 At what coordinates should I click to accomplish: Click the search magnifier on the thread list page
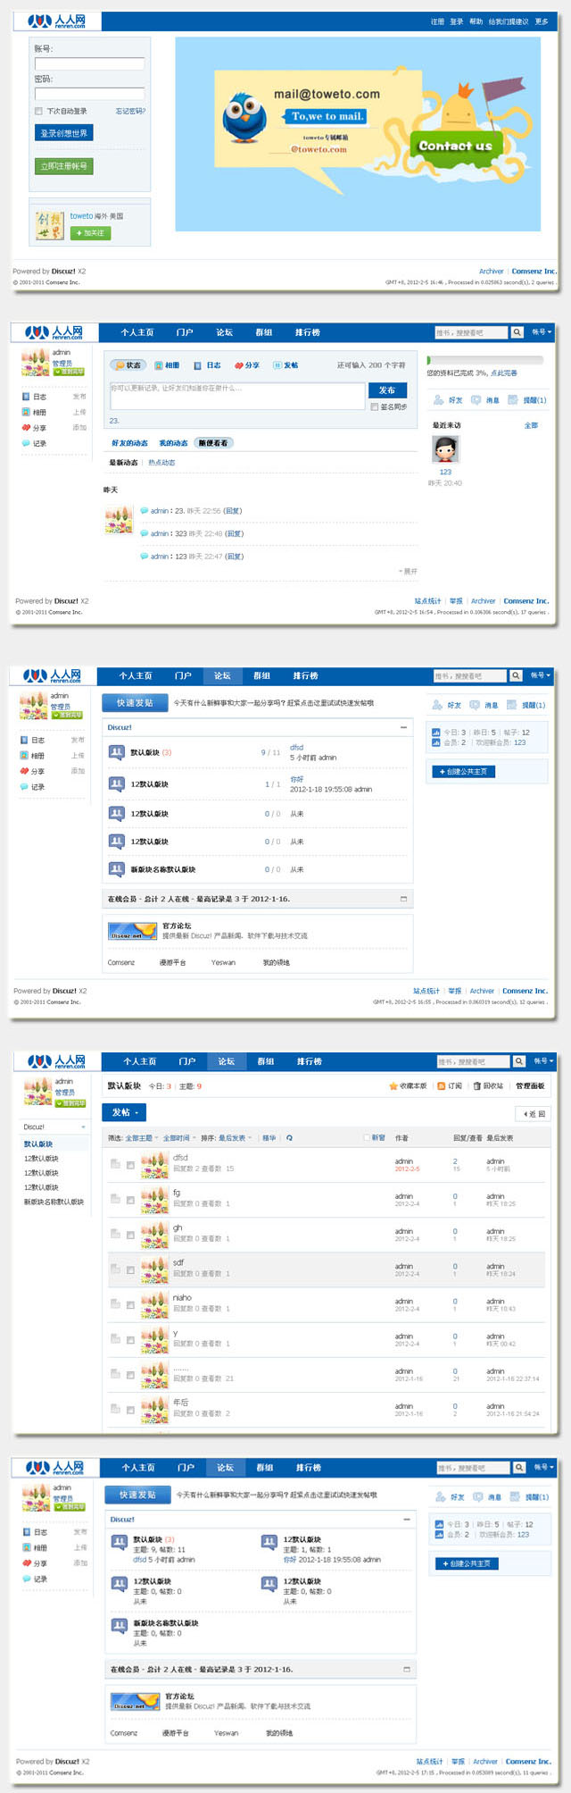pos(518,1061)
